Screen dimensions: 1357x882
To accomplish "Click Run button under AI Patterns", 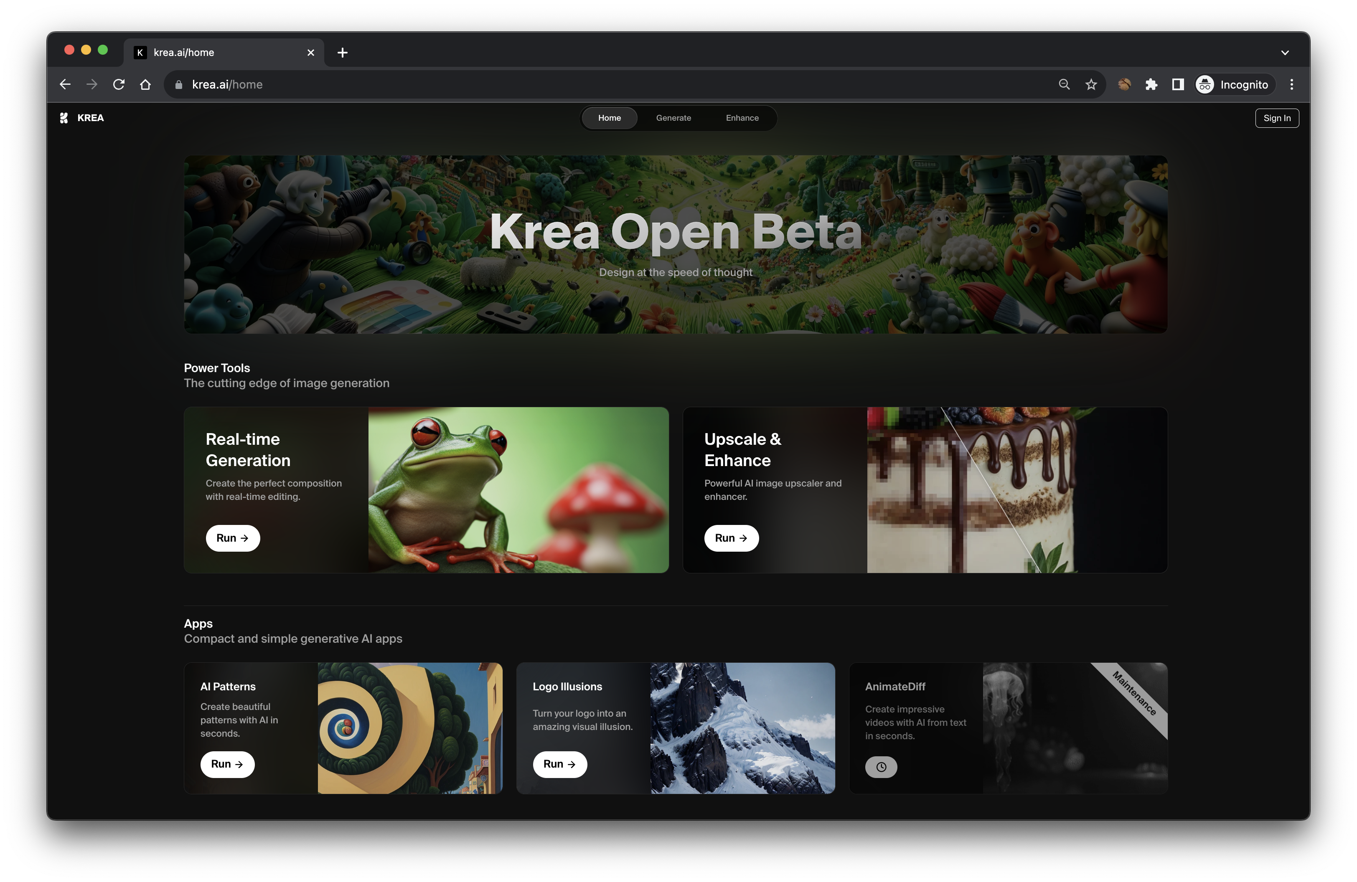I will [226, 763].
